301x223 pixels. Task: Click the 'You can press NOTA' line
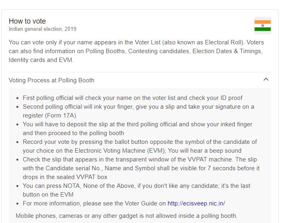pyautogui.click(x=137, y=186)
